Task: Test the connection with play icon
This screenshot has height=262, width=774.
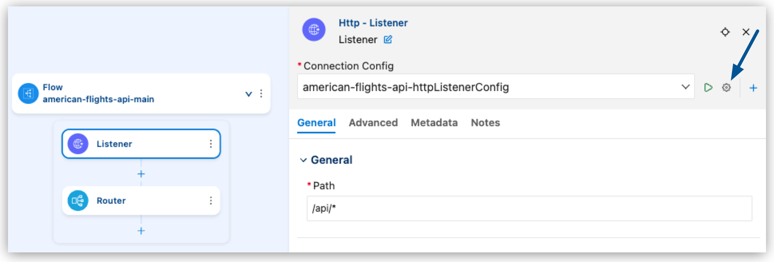Action: pyautogui.click(x=708, y=87)
